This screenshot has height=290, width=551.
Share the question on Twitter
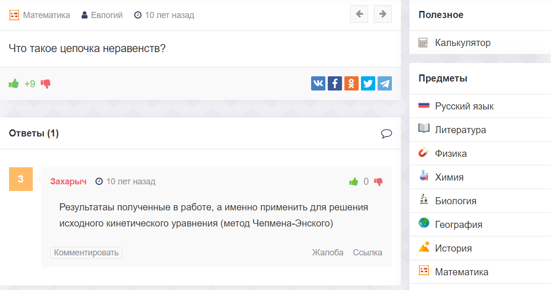tap(368, 83)
